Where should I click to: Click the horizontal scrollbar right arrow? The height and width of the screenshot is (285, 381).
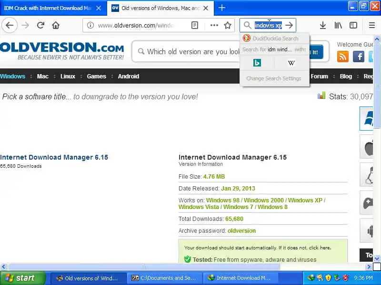tap(369, 267)
